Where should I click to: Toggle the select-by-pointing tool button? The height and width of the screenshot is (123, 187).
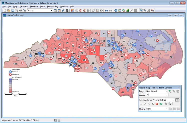pyautogui.click(x=177, y=100)
